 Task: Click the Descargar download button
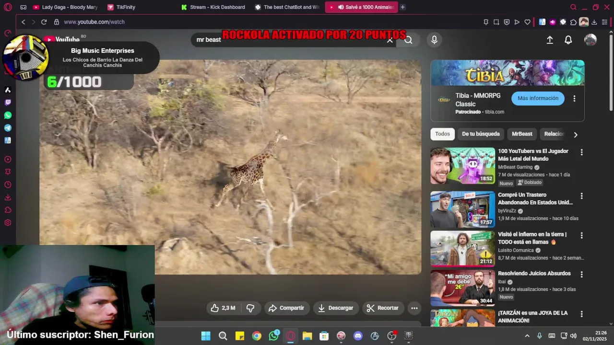tap(336, 308)
